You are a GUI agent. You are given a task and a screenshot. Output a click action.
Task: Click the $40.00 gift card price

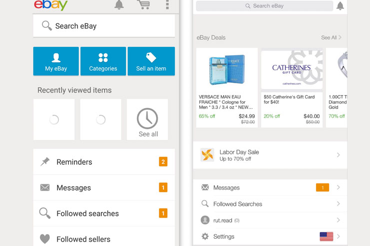click(312, 117)
